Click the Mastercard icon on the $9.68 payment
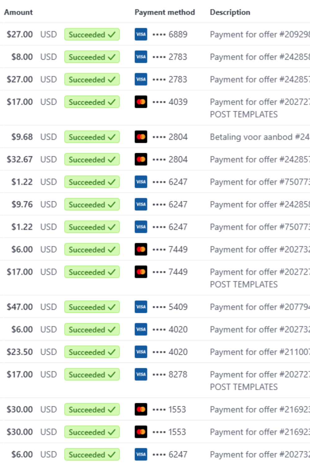Image resolution: width=310 pixels, height=466 pixels. tap(141, 137)
